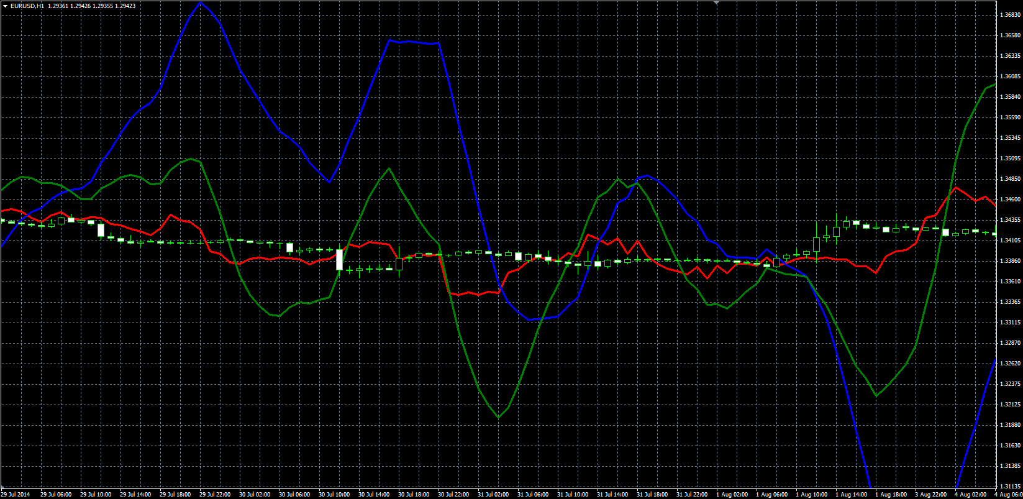Image resolution: width=1023 pixels, height=499 pixels.
Task: Click the chart shift triangle marker at the top
Action: coord(717,3)
